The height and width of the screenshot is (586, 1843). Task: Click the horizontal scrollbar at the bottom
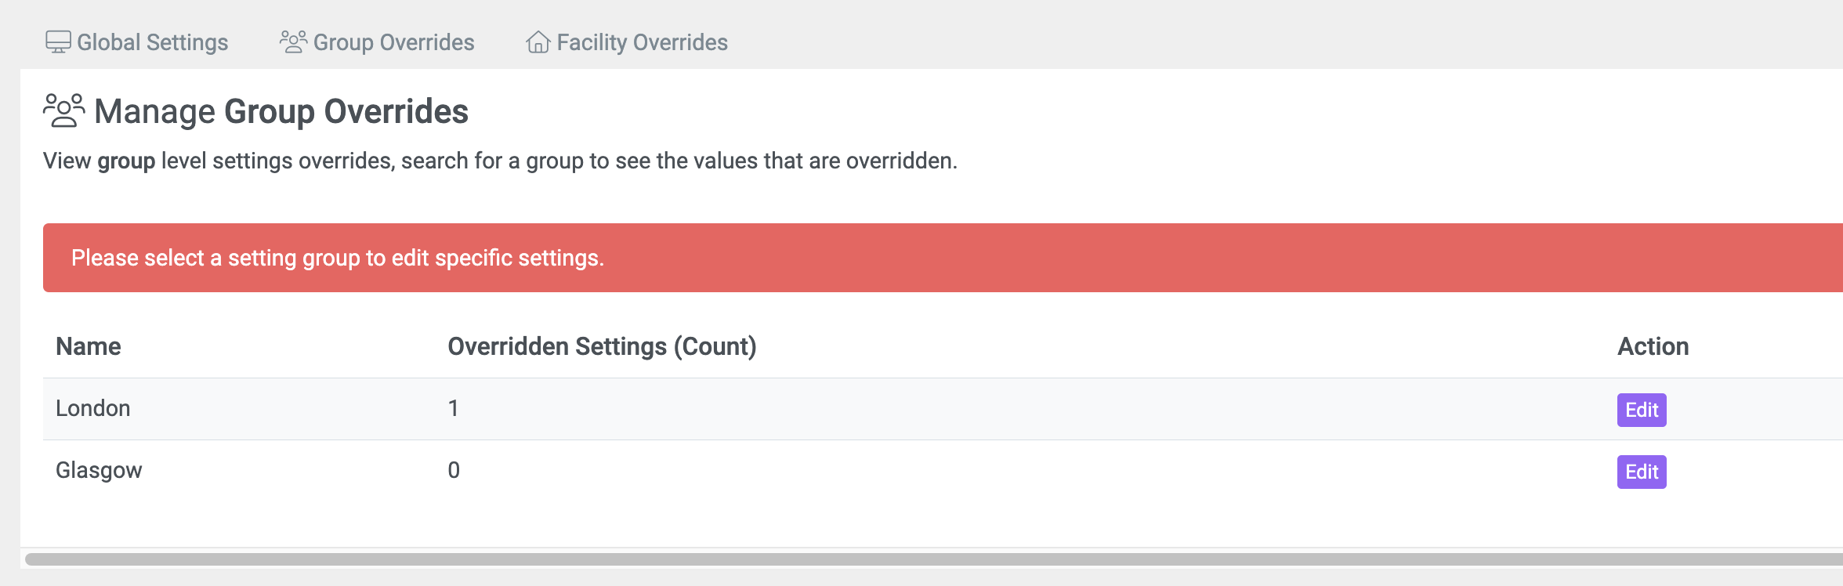pos(934,559)
